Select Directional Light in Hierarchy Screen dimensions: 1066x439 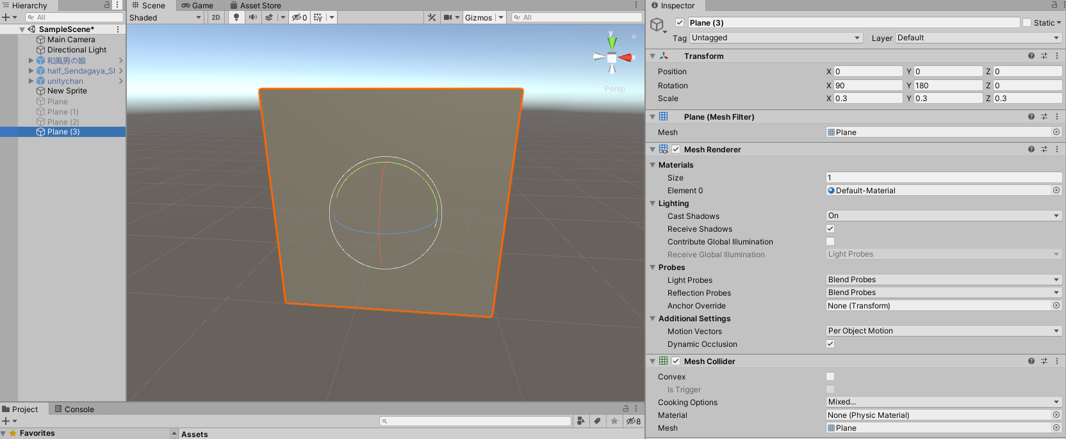[x=77, y=50]
